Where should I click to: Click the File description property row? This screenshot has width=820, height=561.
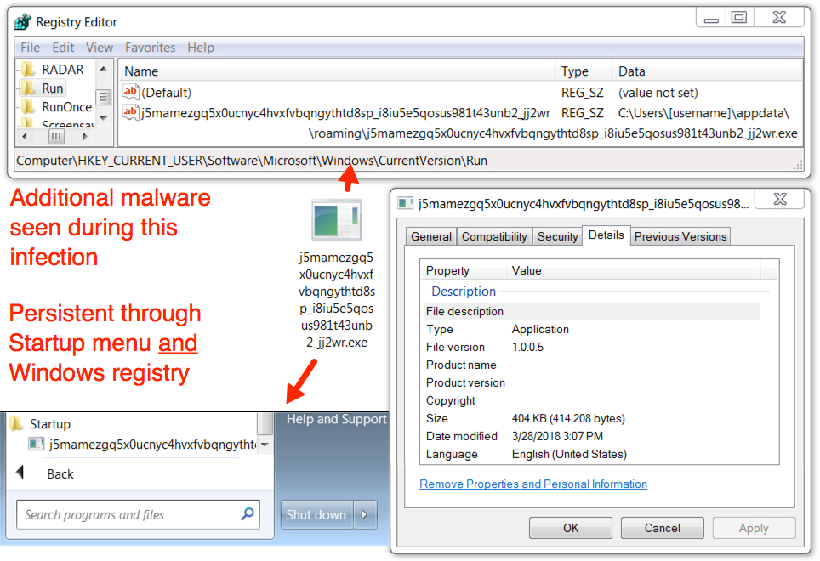coord(592,311)
